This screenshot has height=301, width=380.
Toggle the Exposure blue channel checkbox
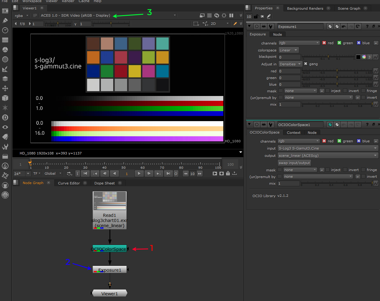point(359,43)
